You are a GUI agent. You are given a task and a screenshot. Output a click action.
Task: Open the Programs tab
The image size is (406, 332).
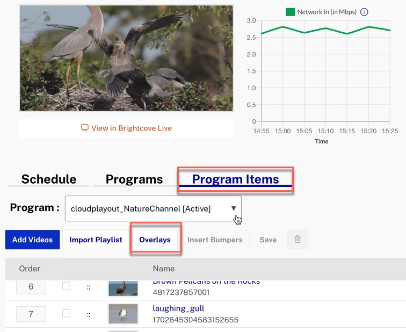[x=134, y=179]
